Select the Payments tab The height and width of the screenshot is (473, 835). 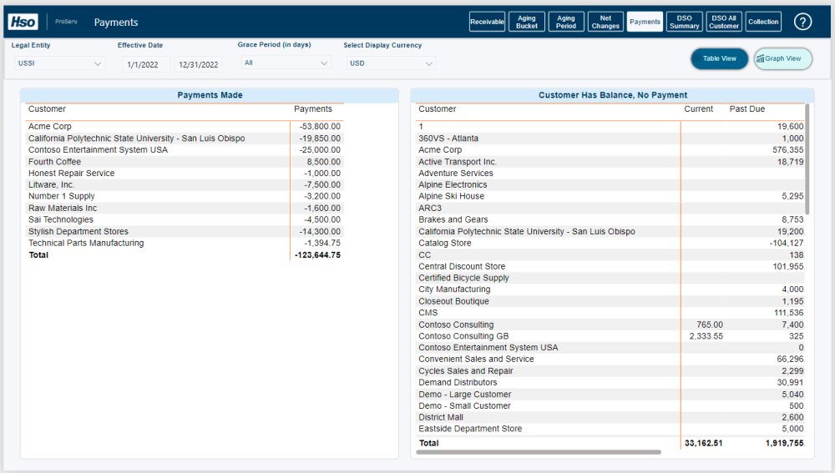tap(645, 22)
